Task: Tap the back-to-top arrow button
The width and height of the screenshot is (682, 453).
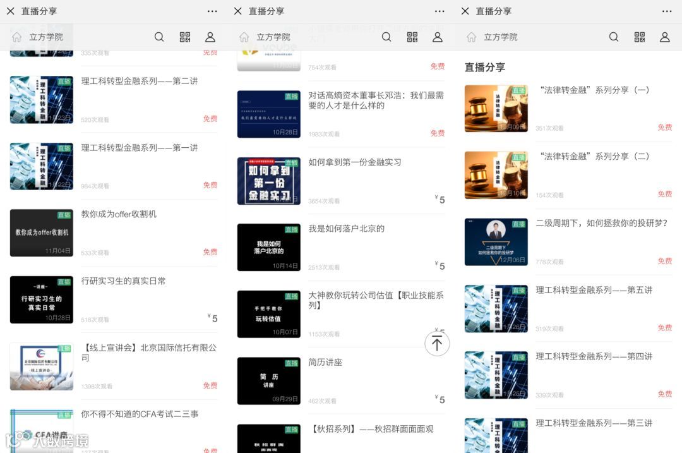Action: coord(437,343)
